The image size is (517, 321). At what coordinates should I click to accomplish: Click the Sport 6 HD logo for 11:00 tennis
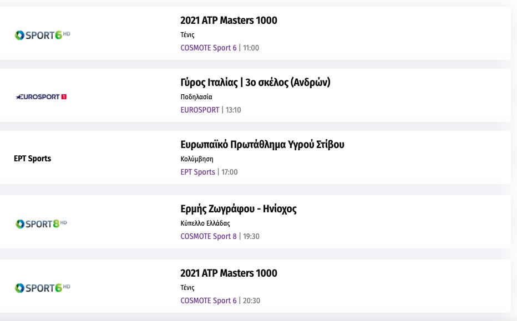click(x=42, y=35)
